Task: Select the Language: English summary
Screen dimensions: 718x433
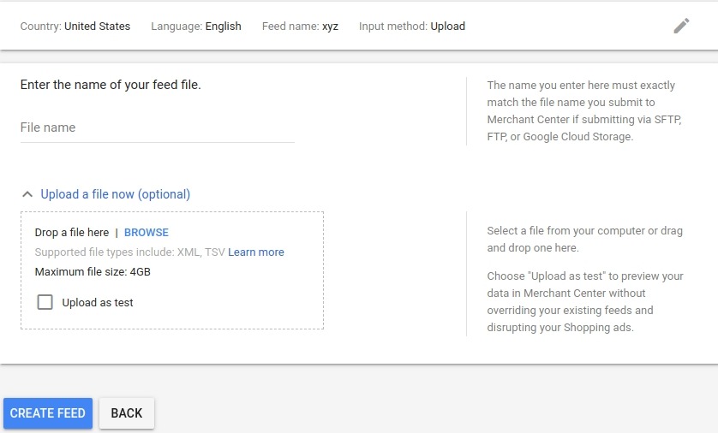Action: 196,26
